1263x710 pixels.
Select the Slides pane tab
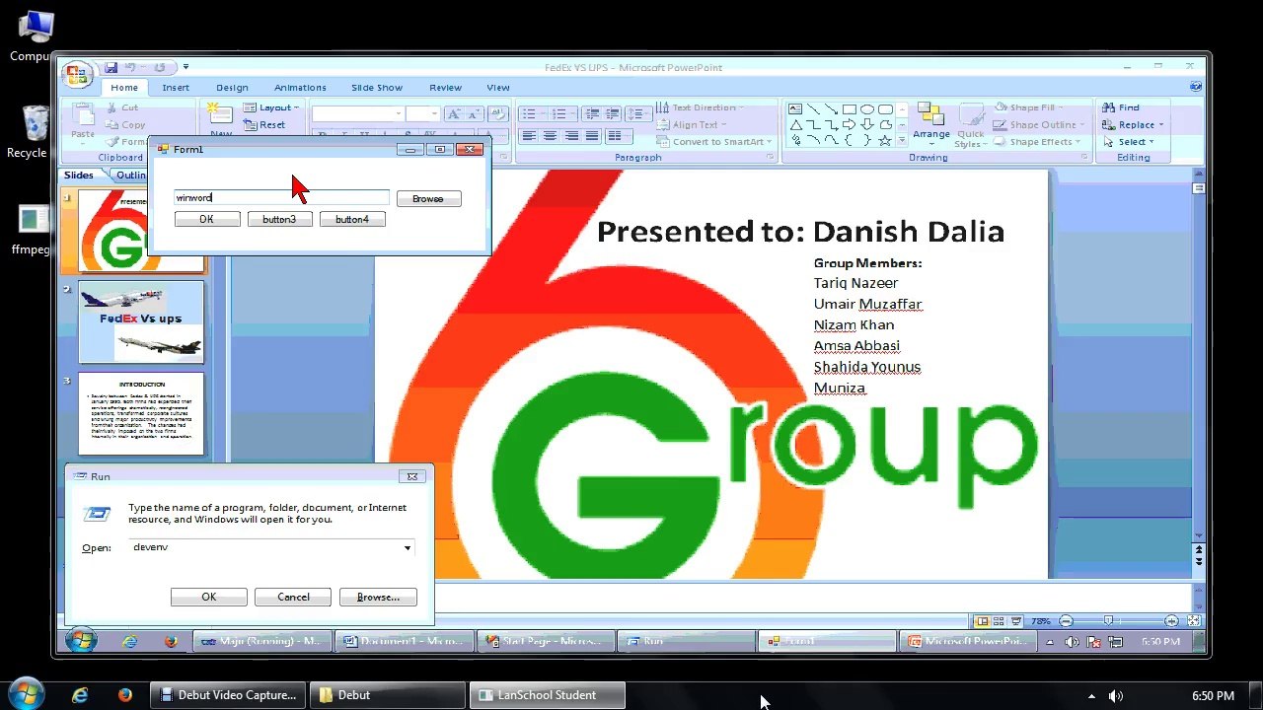coord(79,176)
